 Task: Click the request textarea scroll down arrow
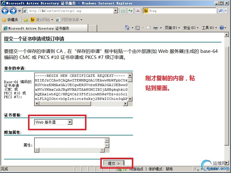pos(130,99)
